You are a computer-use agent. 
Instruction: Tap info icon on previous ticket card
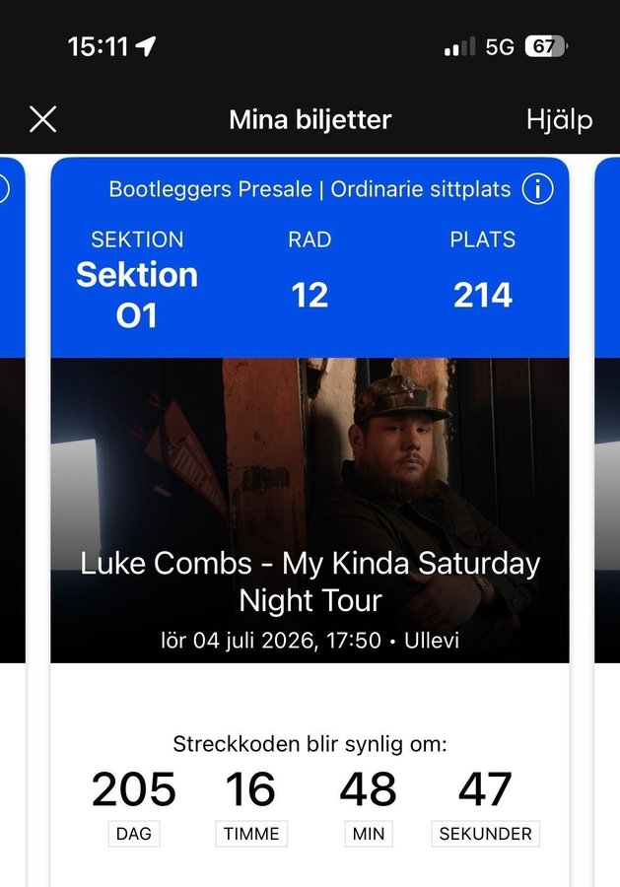pos(4,188)
